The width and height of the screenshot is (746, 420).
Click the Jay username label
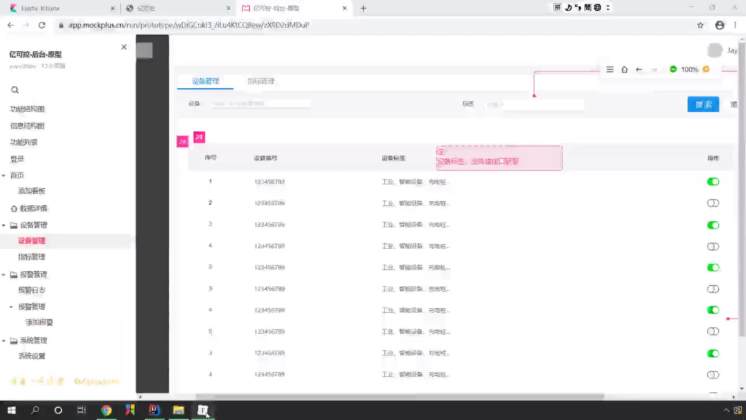click(x=732, y=51)
